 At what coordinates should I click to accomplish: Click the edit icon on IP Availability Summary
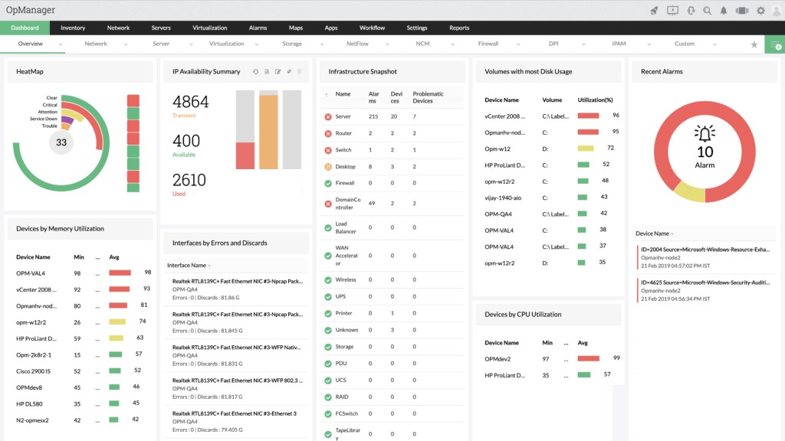click(278, 71)
